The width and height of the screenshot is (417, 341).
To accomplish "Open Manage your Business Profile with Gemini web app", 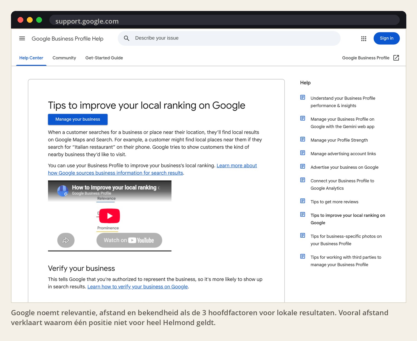I will pos(342,123).
